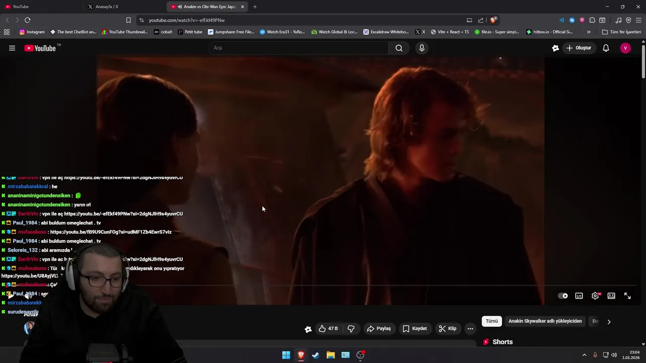Open the volume control in tray
The width and height of the screenshot is (646, 363).
[x=614, y=355]
